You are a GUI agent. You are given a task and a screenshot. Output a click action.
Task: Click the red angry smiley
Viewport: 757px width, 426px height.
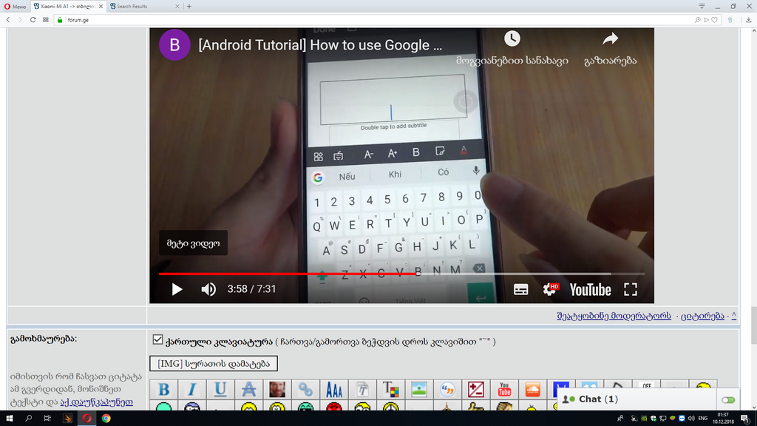tap(334, 407)
